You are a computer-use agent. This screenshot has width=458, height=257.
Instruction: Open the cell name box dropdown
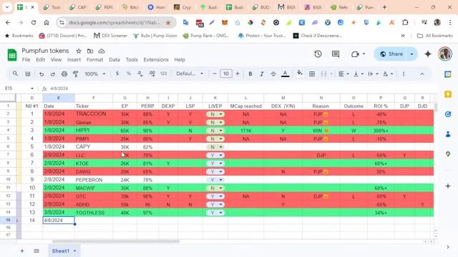(x=31, y=89)
